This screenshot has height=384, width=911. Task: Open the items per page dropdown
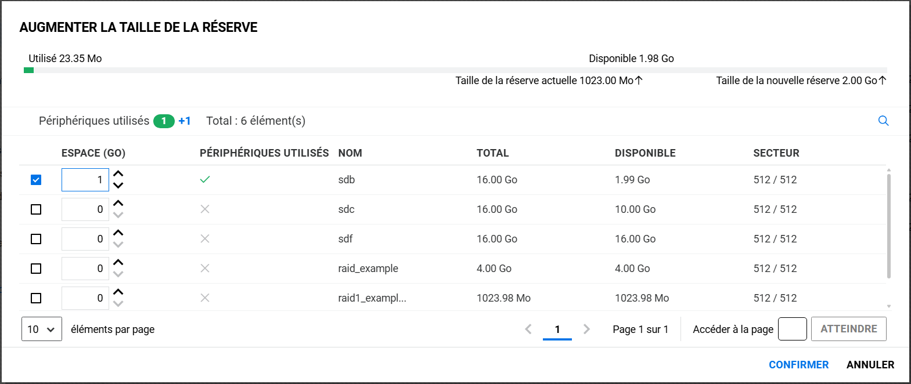tap(41, 329)
